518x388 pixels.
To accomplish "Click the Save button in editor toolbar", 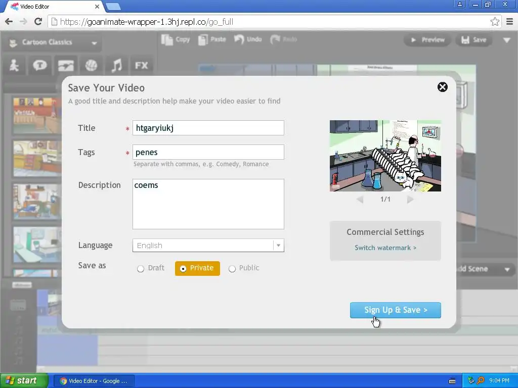I will (x=473, y=40).
